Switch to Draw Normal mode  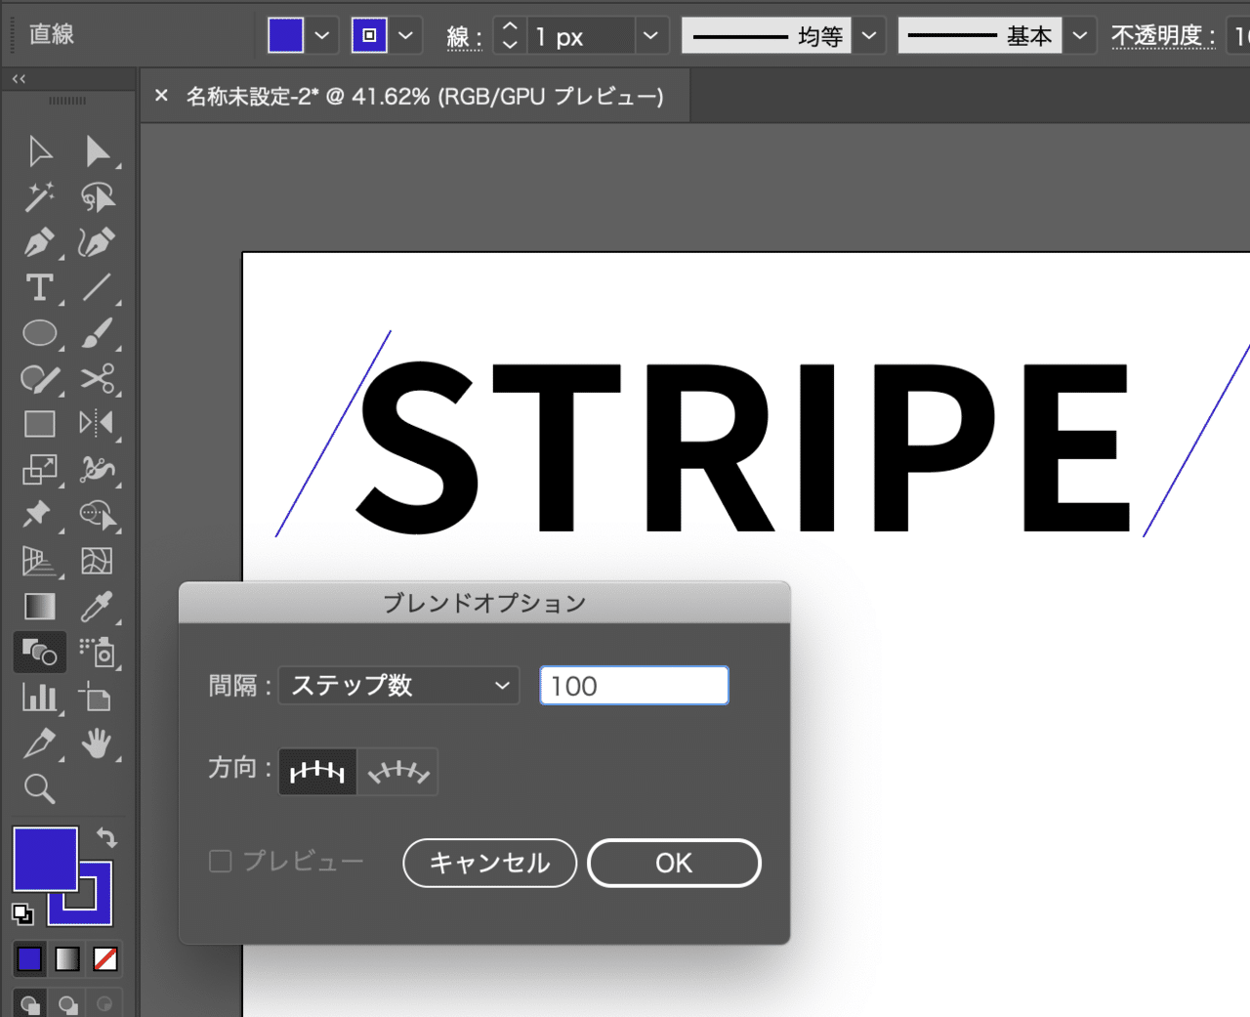[x=30, y=1004]
